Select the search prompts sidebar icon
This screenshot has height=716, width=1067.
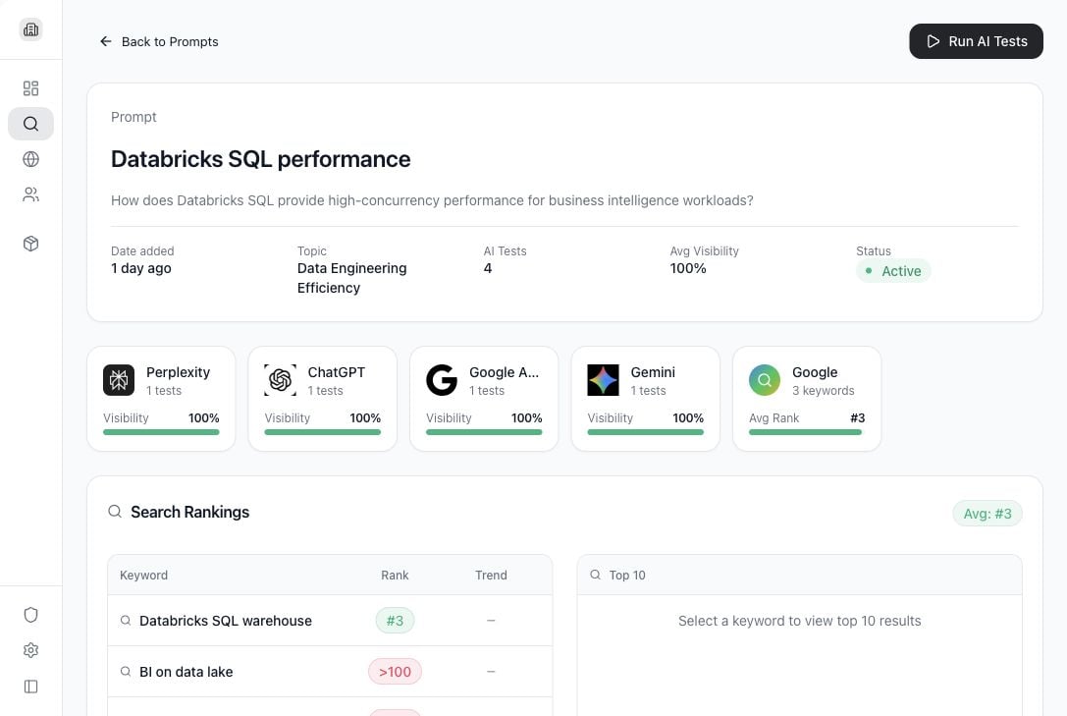(x=30, y=124)
